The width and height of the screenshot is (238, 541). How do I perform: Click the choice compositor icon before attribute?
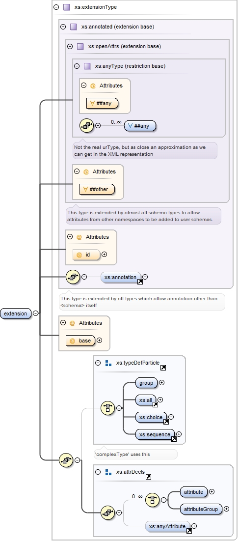[x=153, y=500]
